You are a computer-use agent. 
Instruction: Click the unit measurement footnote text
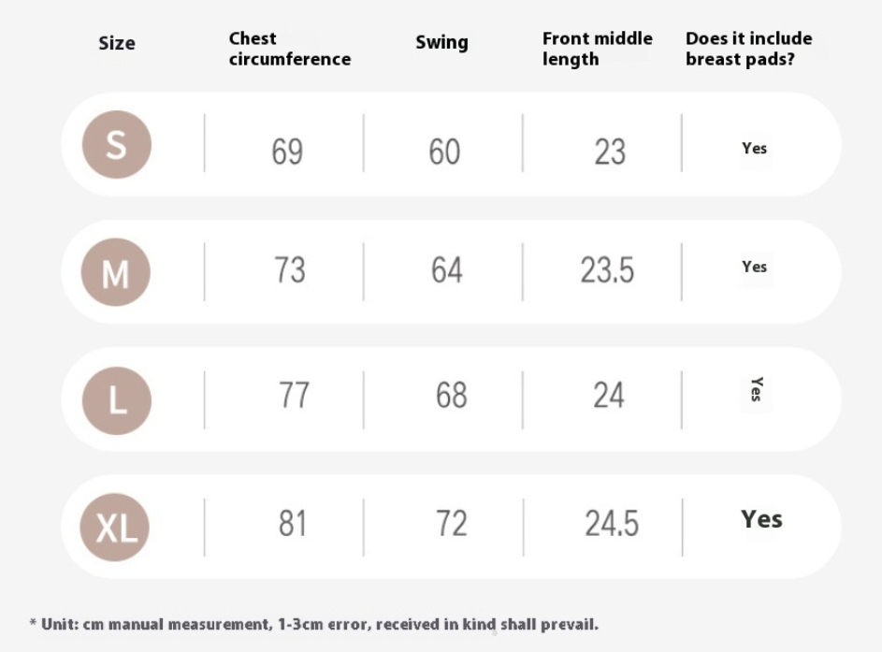click(314, 625)
